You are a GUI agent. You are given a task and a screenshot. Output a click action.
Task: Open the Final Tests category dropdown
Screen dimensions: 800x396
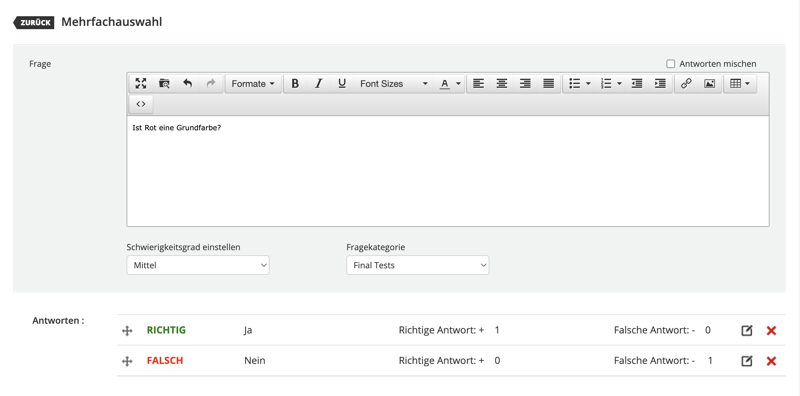418,265
